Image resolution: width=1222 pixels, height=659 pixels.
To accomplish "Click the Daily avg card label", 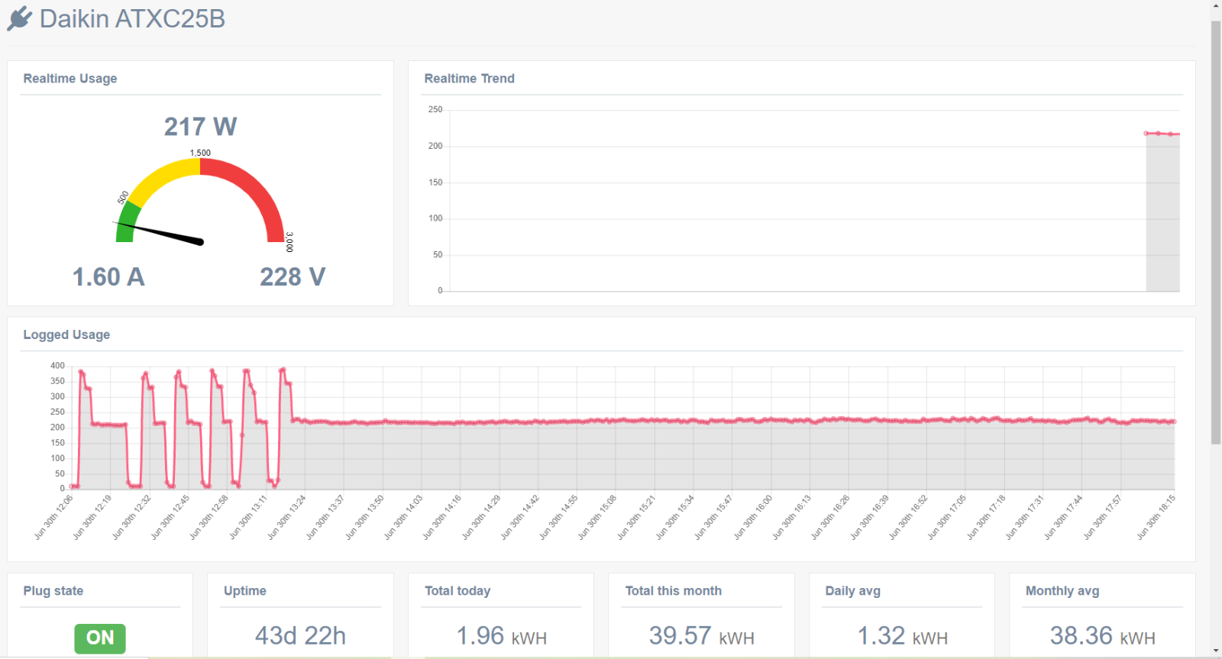I will 852,591.
